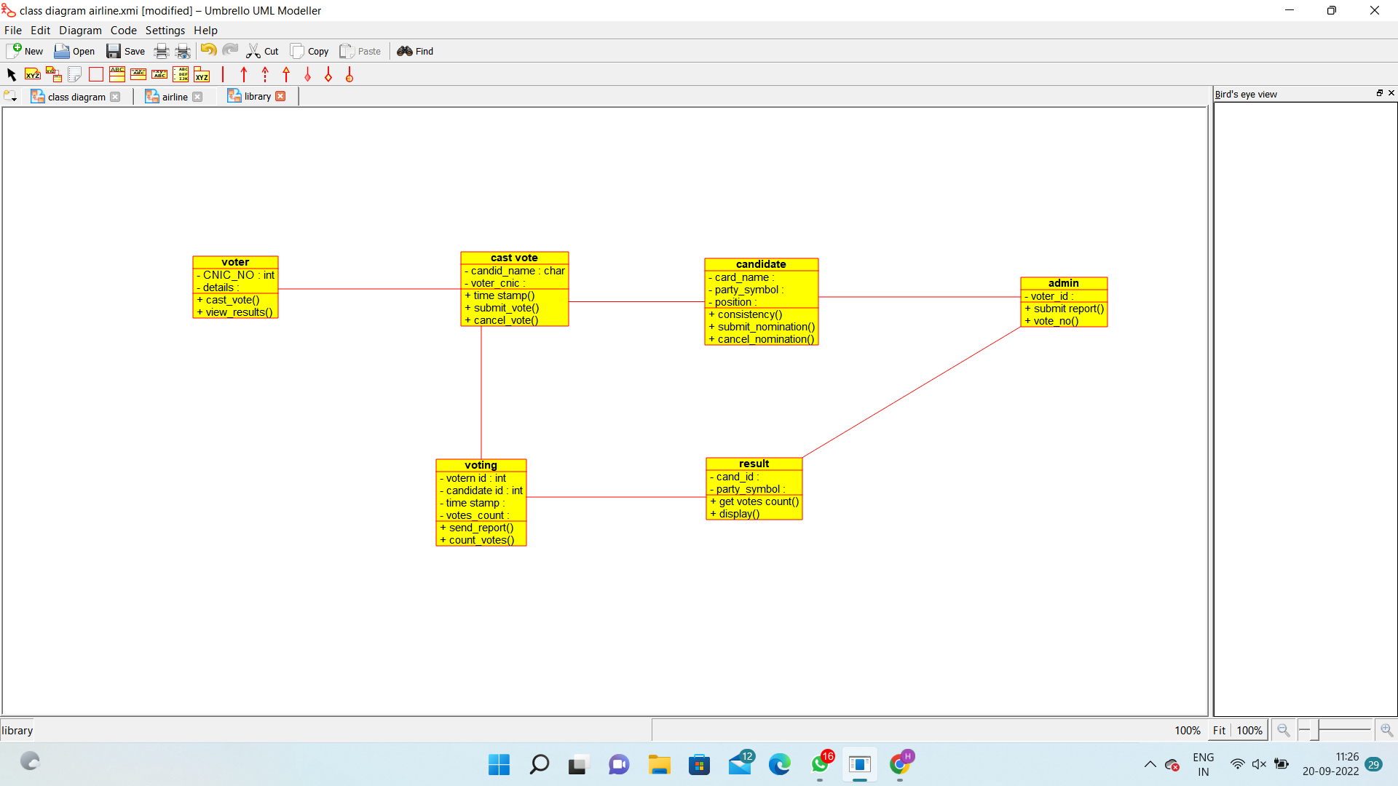Choose the Generalization arrow tool
The width and height of the screenshot is (1398, 786).
[x=286, y=74]
